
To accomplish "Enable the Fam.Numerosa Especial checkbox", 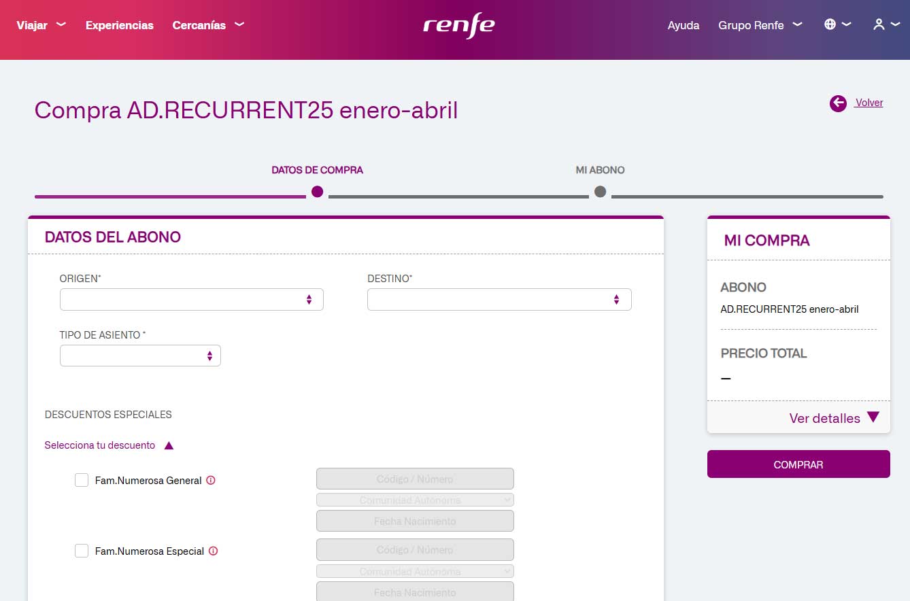I will coord(82,551).
